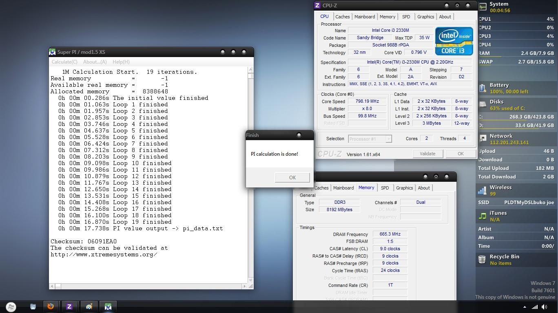Open the paint palette taskbar icon
Viewport: 558px width, 313px height.
tap(89, 306)
